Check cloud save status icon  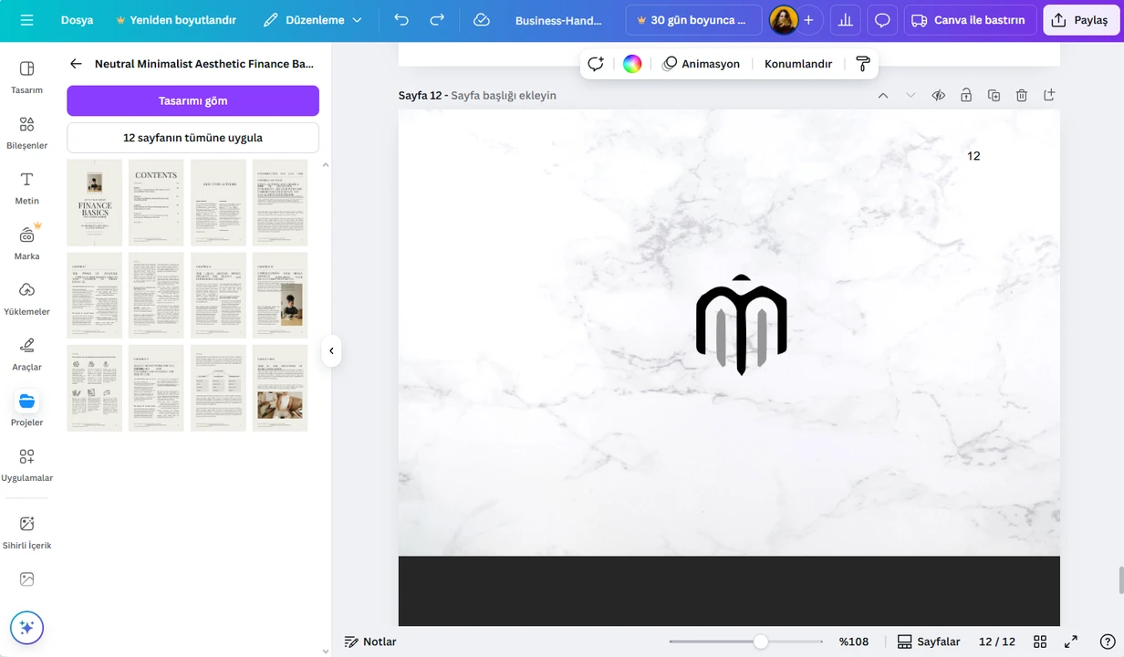tap(482, 20)
